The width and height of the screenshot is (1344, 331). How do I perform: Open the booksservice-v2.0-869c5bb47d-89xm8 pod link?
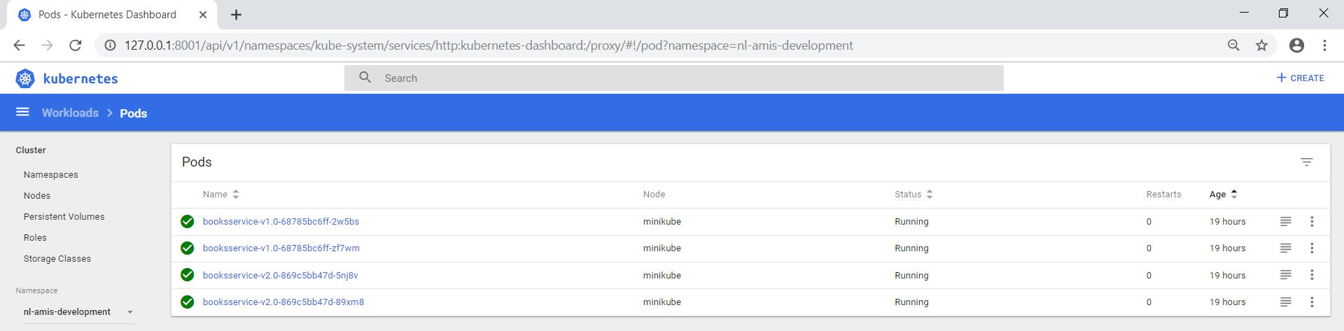coord(283,302)
